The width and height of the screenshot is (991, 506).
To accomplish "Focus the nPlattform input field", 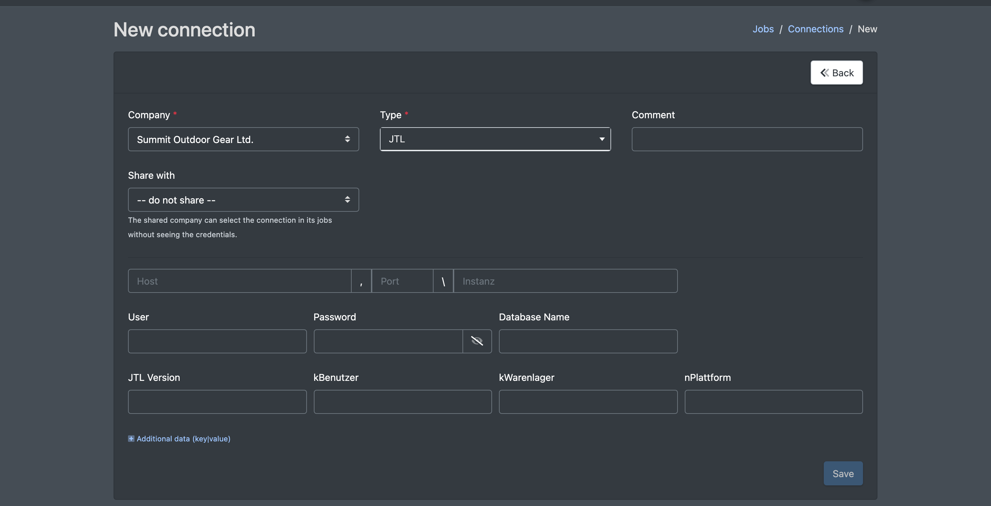I will (x=774, y=402).
